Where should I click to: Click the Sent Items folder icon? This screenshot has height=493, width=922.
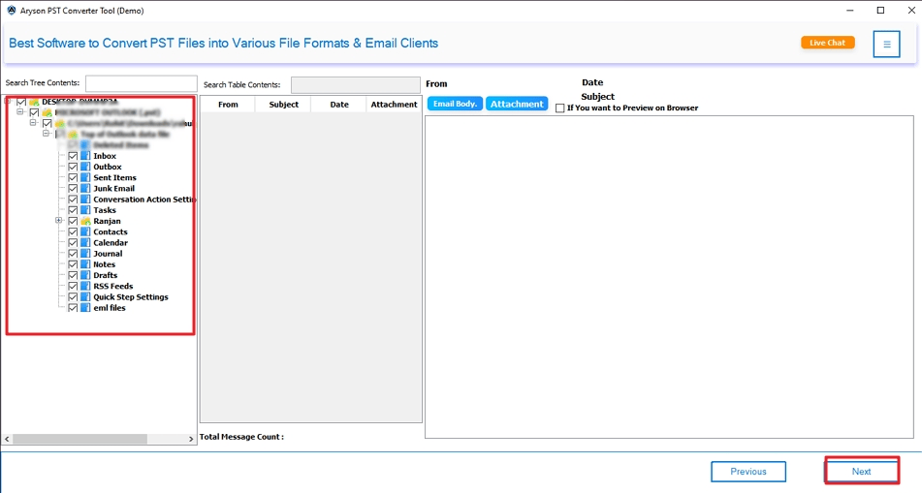click(85, 177)
